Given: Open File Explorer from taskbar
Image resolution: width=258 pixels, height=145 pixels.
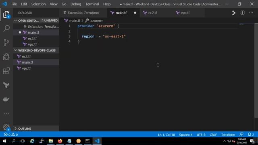Looking at the screenshot, I should click(x=51, y=141).
